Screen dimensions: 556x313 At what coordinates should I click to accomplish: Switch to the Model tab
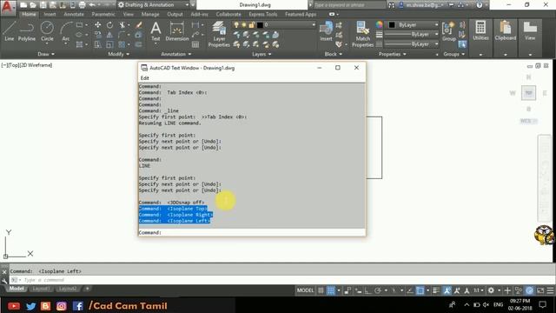tap(17, 289)
